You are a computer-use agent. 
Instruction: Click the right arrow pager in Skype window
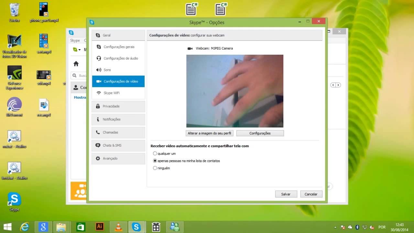coord(338,85)
